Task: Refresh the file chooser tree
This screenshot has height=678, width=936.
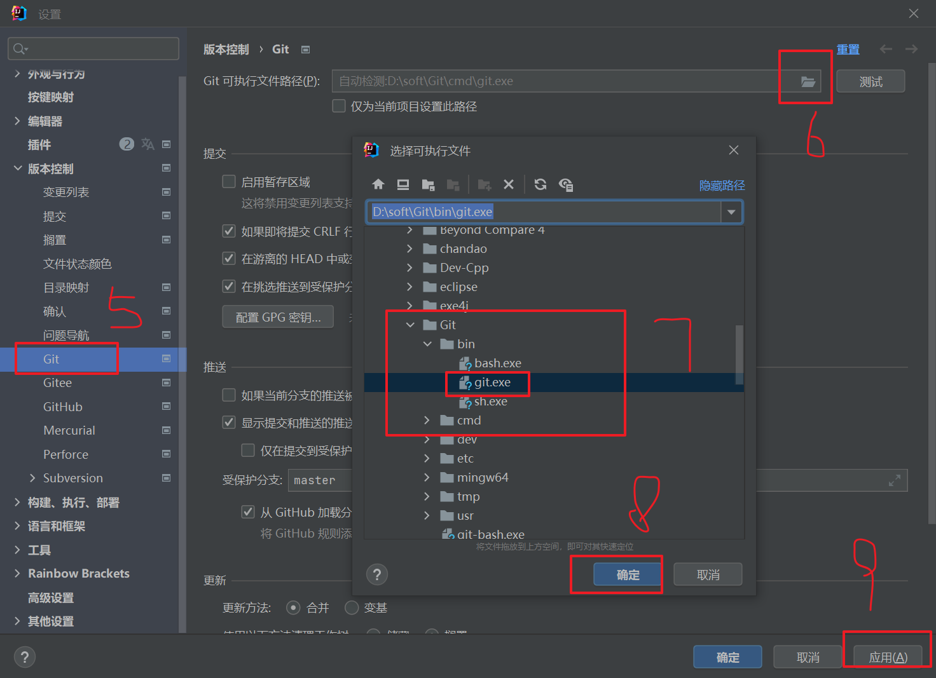Action: tap(540, 184)
